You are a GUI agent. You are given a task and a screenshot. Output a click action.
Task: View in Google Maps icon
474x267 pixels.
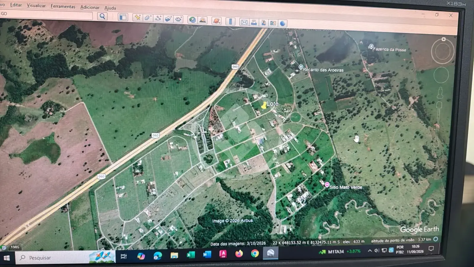(x=273, y=23)
